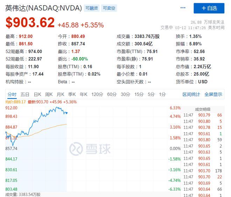This screenshot has width=231, height=197.
Task: Click the 成交量: 3383.54万股 label below chart
Action: click(23, 195)
